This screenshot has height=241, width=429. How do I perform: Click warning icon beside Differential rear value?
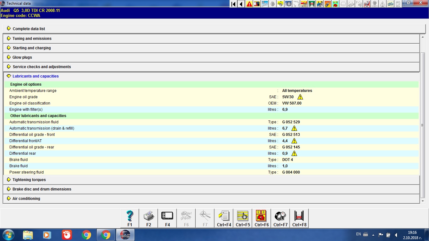(294, 153)
